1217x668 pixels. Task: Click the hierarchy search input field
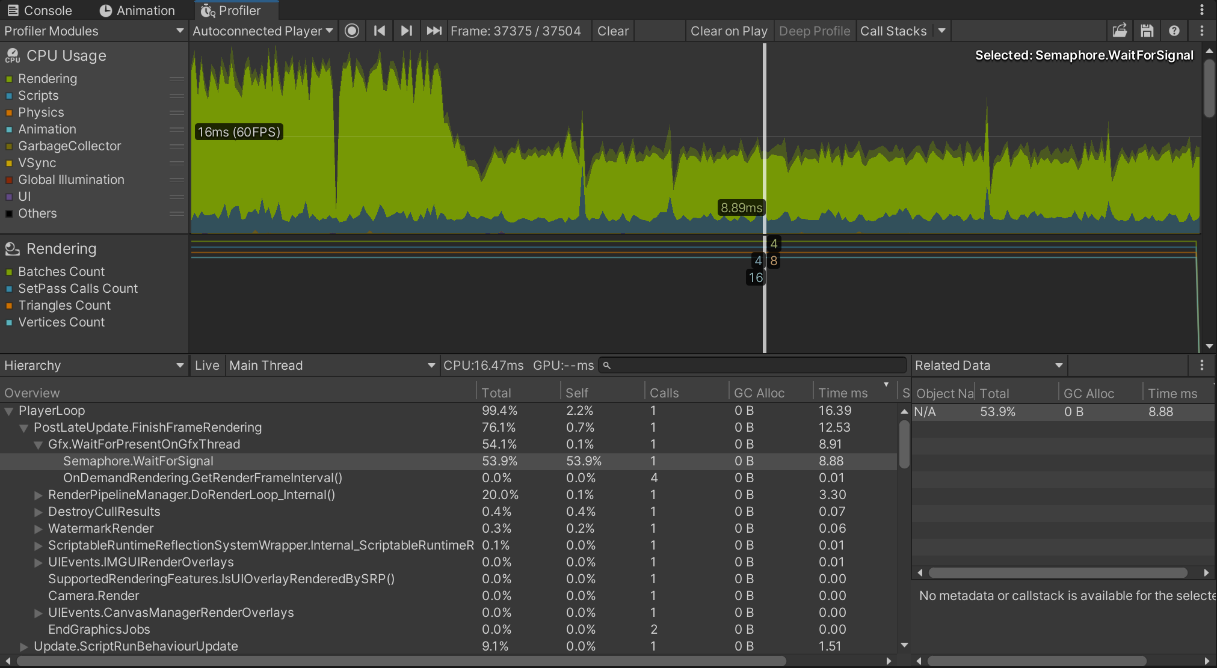coord(753,366)
